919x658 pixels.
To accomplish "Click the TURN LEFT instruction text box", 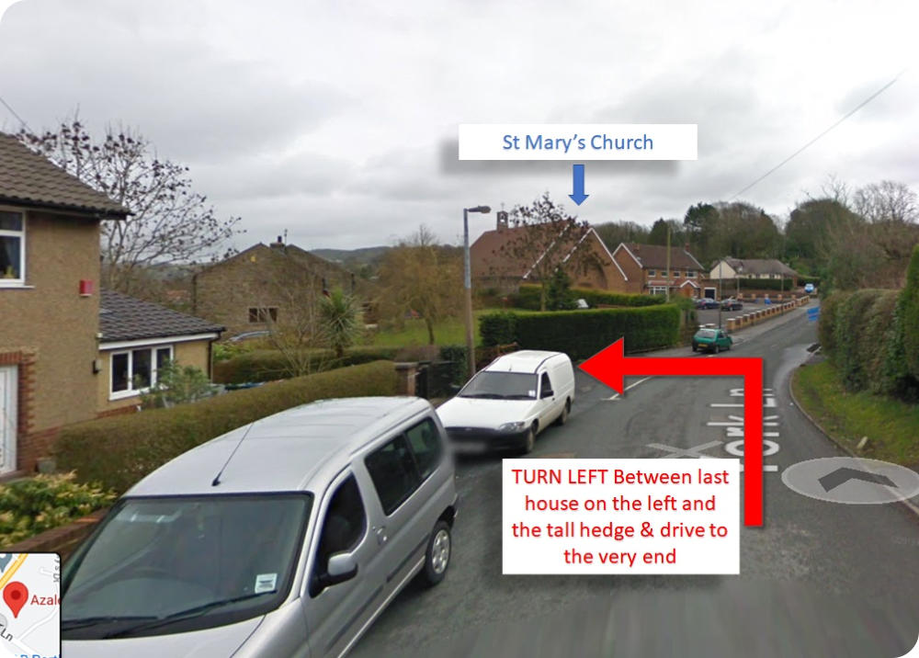I will [x=620, y=516].
